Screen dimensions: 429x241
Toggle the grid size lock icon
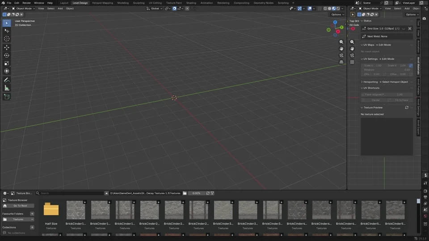tap(410, 29)
